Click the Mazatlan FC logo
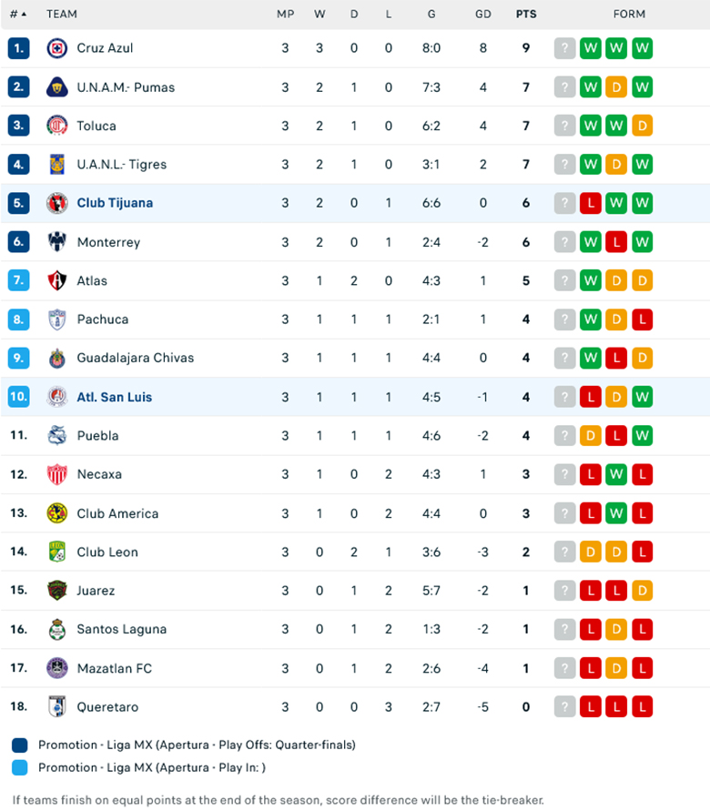The width and height of the screenshot is (710, 811). pos(56,668)
